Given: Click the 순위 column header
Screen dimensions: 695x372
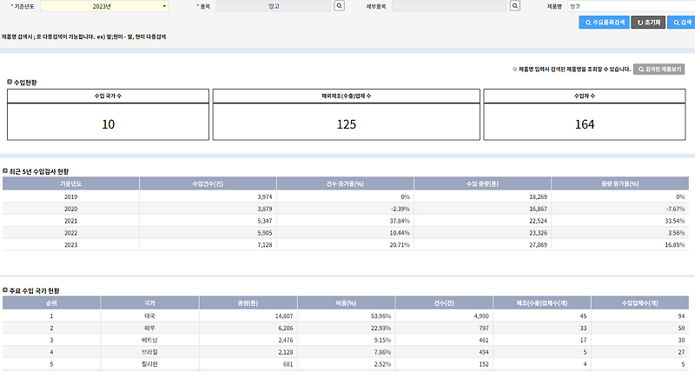Looking at the screenshot, I should click(x=51, y=302).
